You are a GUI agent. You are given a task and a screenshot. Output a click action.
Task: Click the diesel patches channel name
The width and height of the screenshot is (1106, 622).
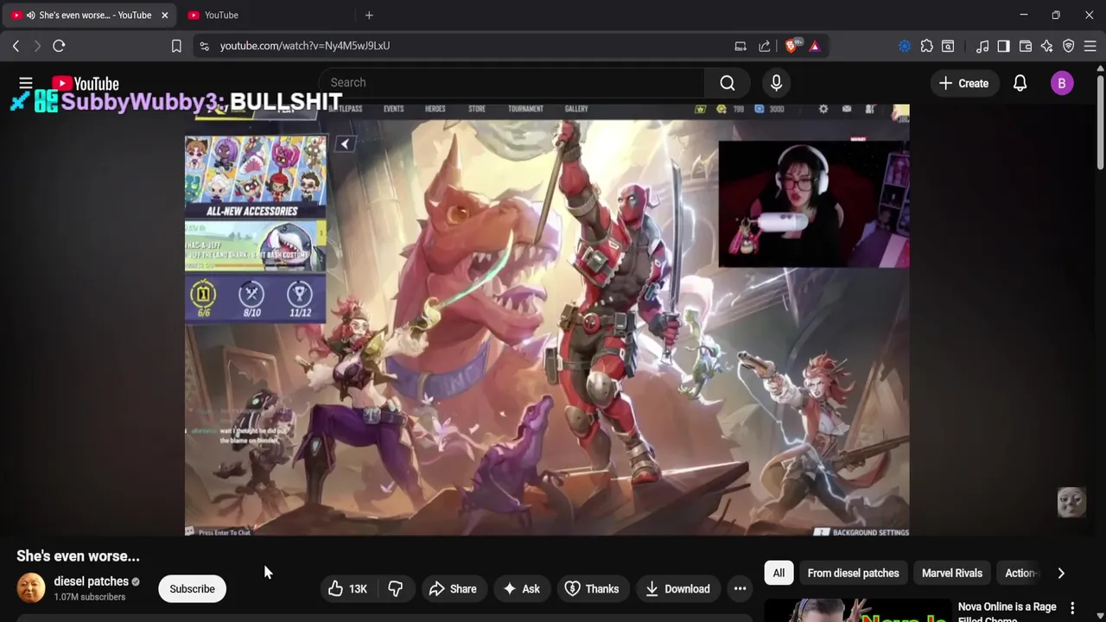[91, 581]
